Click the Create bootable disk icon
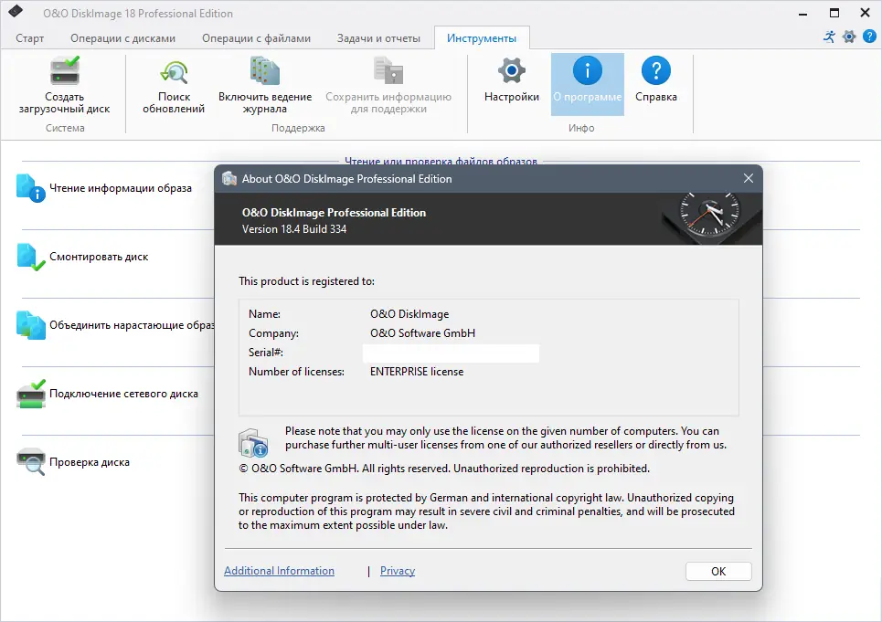Viewport: 882px width, 622px height. (x=64, y=71)
